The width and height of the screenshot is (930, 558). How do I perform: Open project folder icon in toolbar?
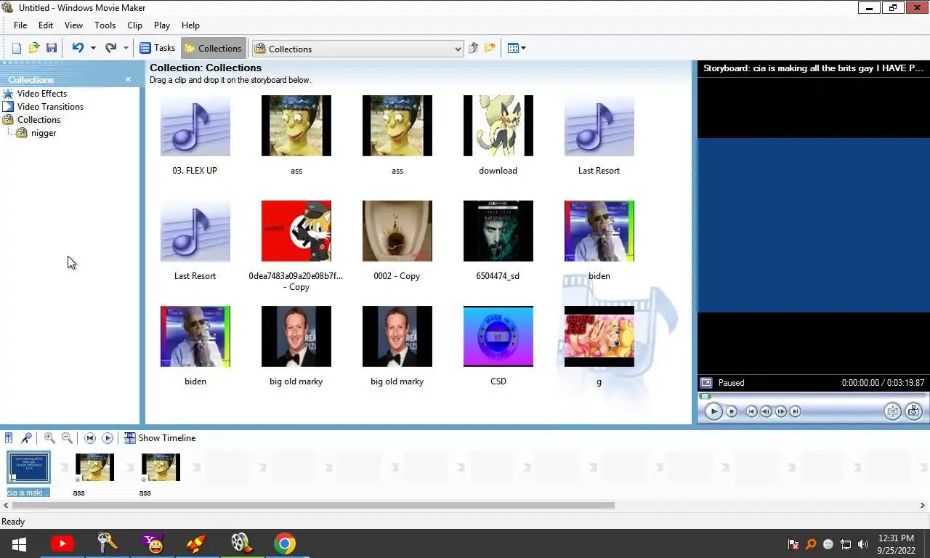coord(34,49)
